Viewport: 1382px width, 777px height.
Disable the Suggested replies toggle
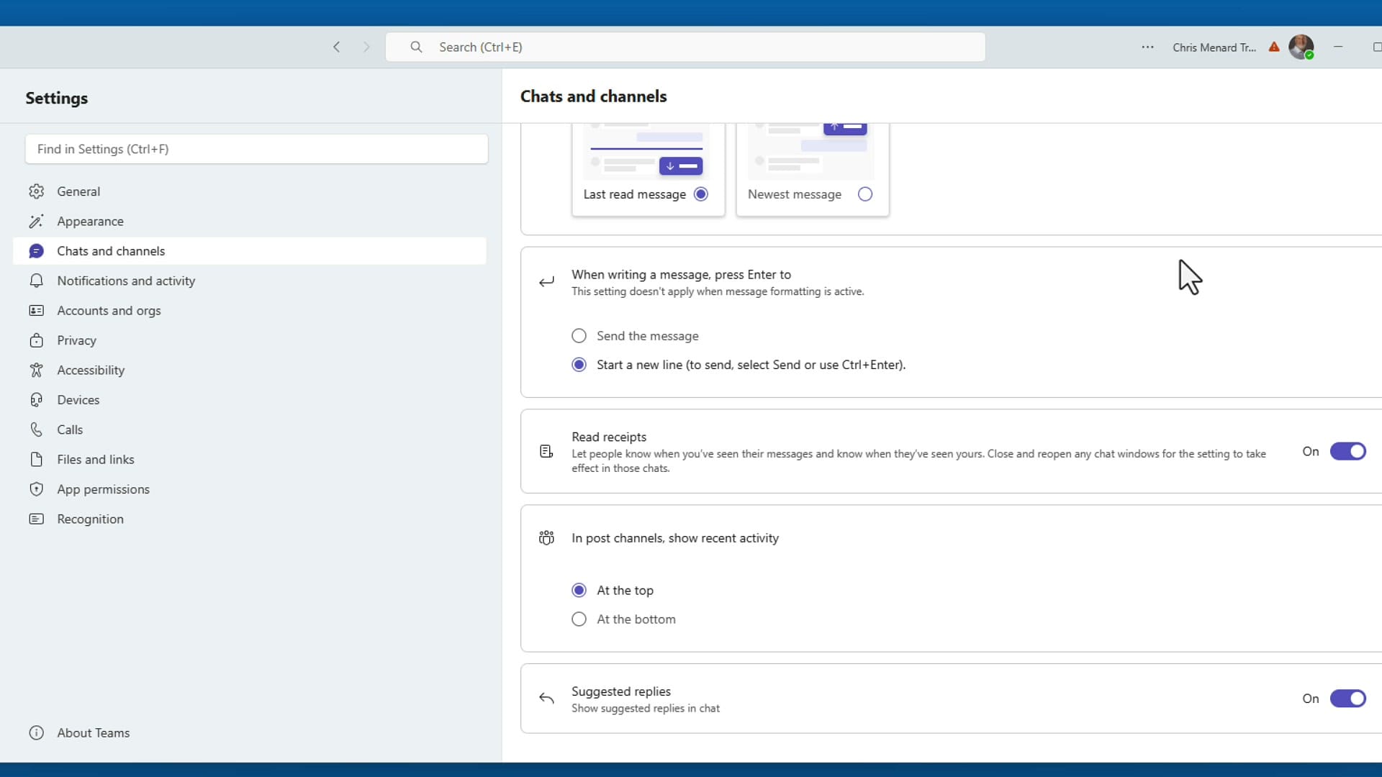click(x=1347, y=699)
